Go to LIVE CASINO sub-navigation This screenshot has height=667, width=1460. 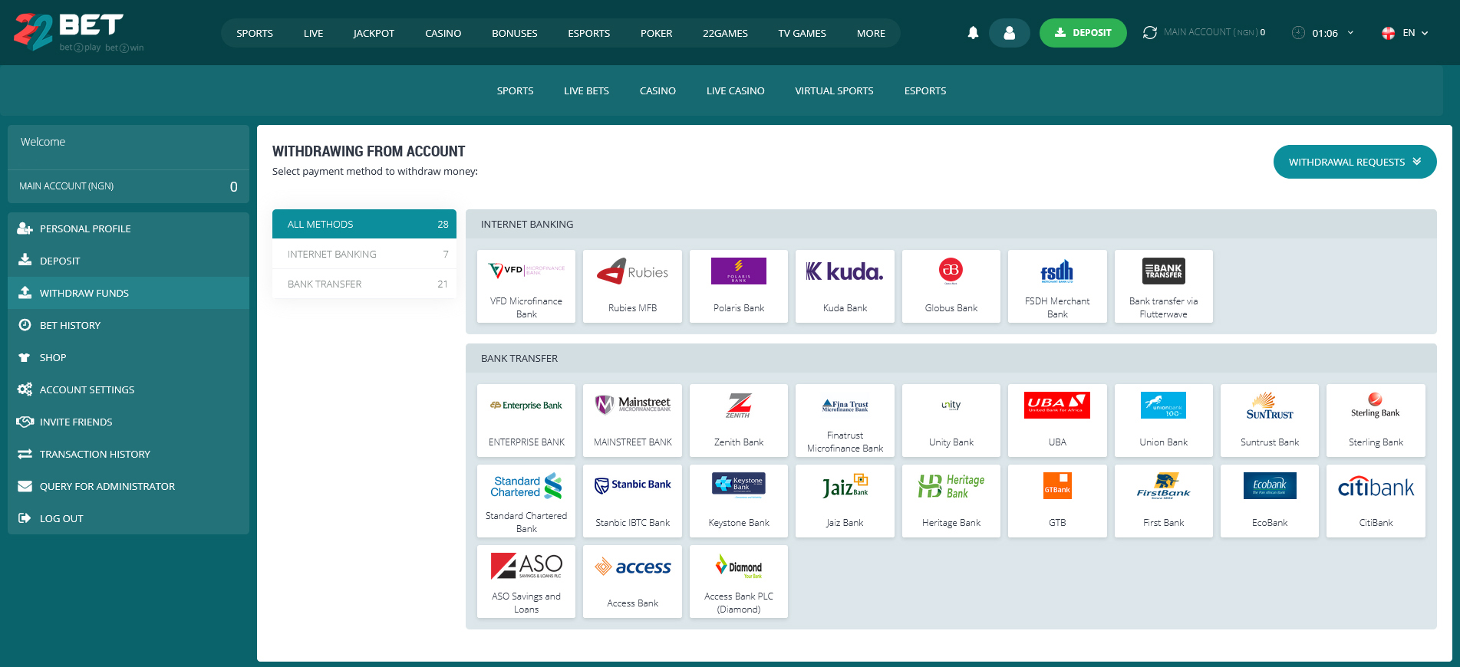[x=735, y=90]
